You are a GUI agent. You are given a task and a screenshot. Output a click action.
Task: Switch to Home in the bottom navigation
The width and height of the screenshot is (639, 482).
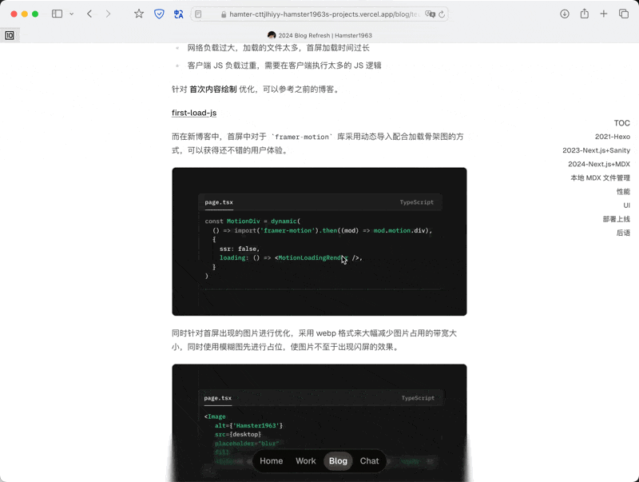272,461
